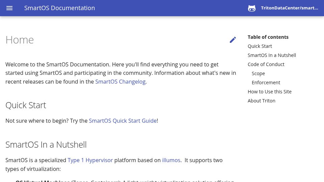Click the Quick Start section heading
This screenshot has width=324, height=182.
pos(26,105)
